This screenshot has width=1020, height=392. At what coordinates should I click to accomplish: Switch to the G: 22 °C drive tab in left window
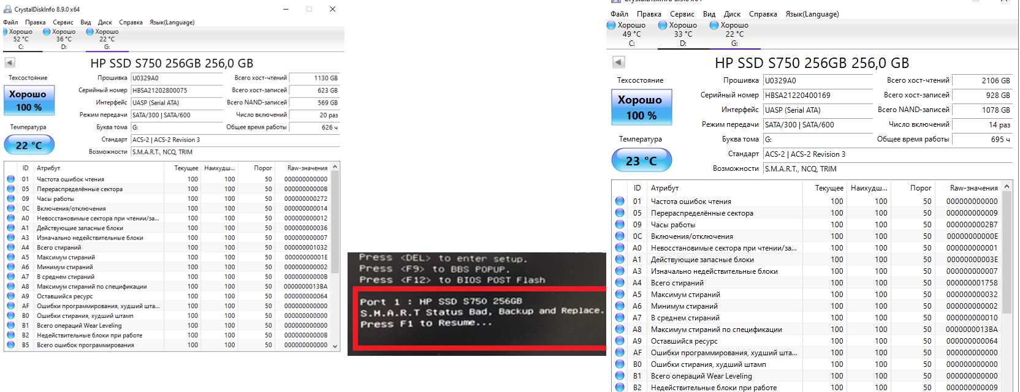pos(107,39)
